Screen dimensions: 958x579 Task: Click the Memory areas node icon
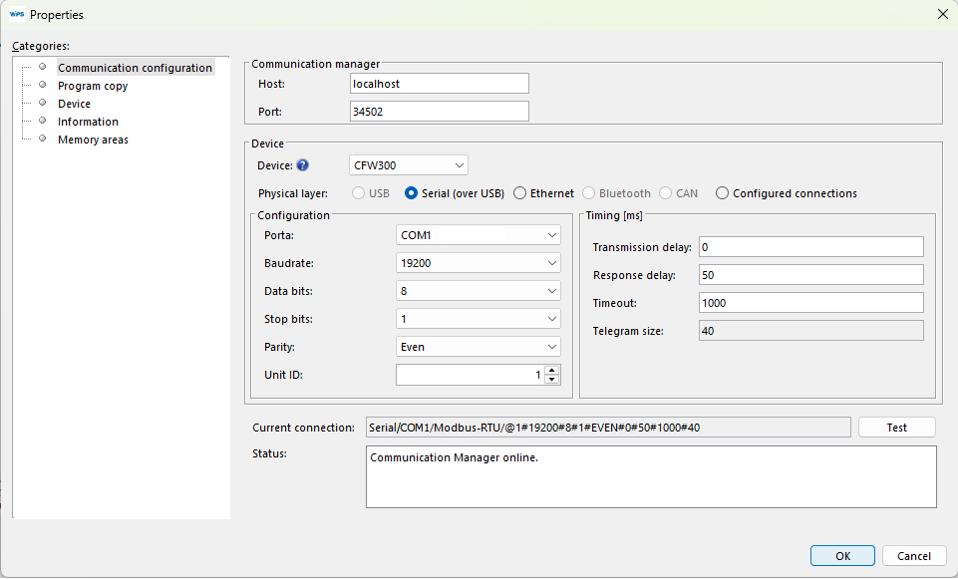[x=41, y=140]
